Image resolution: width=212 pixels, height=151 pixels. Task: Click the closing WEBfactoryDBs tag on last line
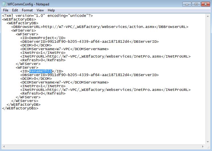pyautogui.click(x=20, y=108)
